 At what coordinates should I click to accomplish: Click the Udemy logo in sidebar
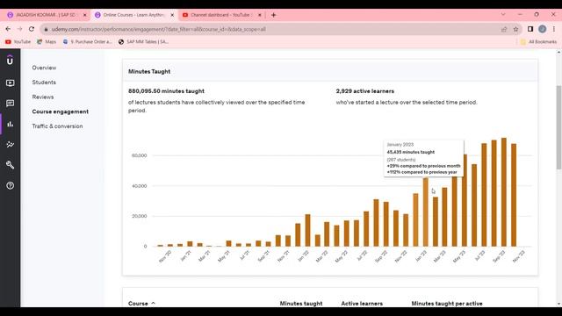tap(10, 61)
